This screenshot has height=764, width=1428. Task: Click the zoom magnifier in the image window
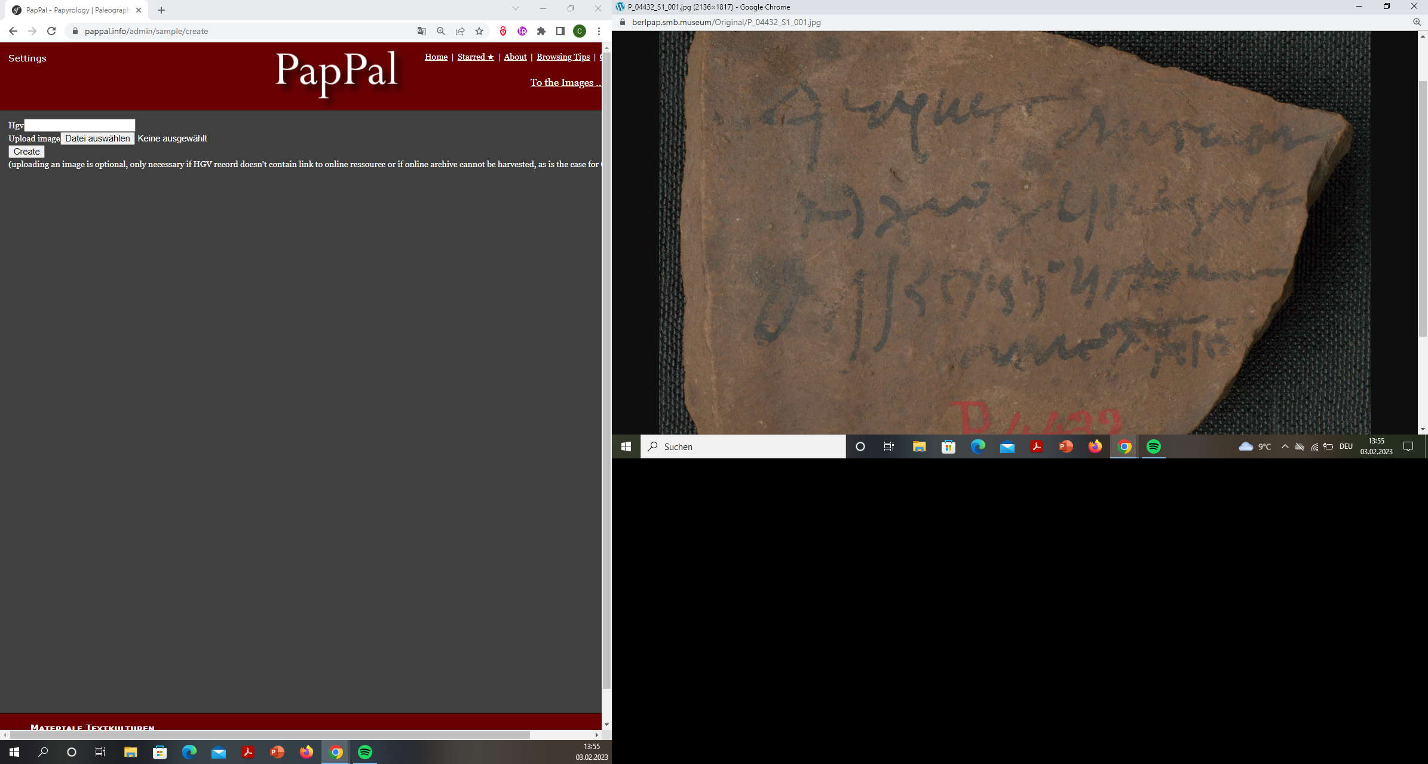(x=1417, y=22)
